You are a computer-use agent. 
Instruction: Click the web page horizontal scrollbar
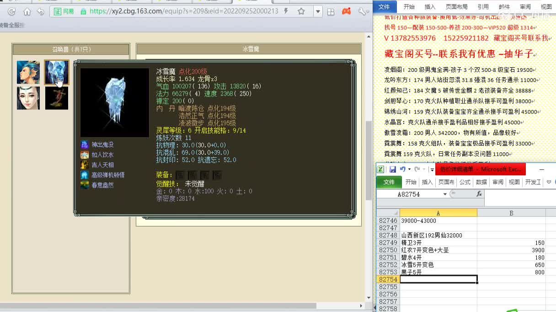(x=158, y=306)
